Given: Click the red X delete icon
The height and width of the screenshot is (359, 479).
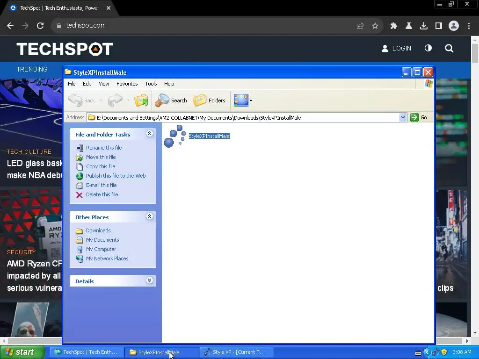Looking at the screenshot, I should (80, 195).
